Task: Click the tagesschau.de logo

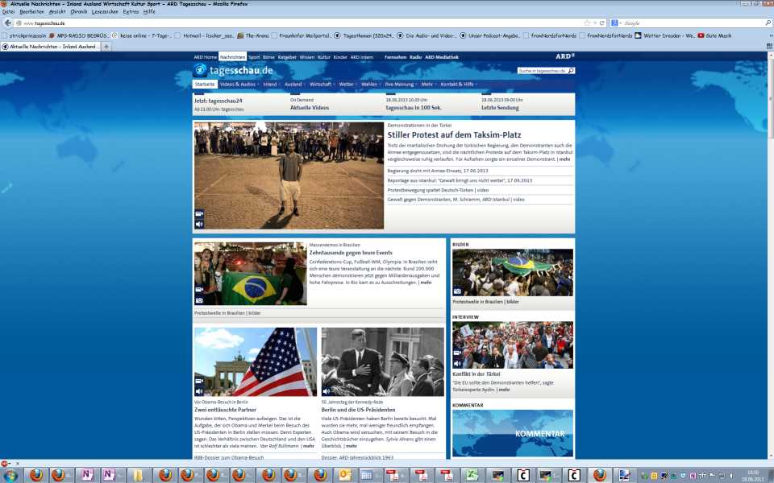Action: click(x=233, y=70)
